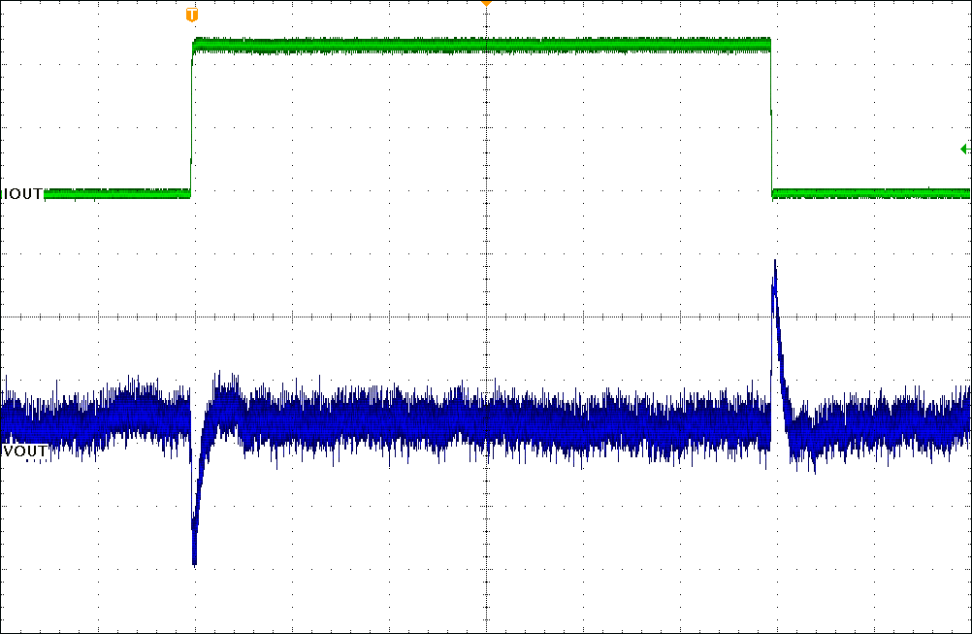Click IOUT low level left of rising edge
The width and height of the screenshot is (972, 634).
click(x=116, y=194)
